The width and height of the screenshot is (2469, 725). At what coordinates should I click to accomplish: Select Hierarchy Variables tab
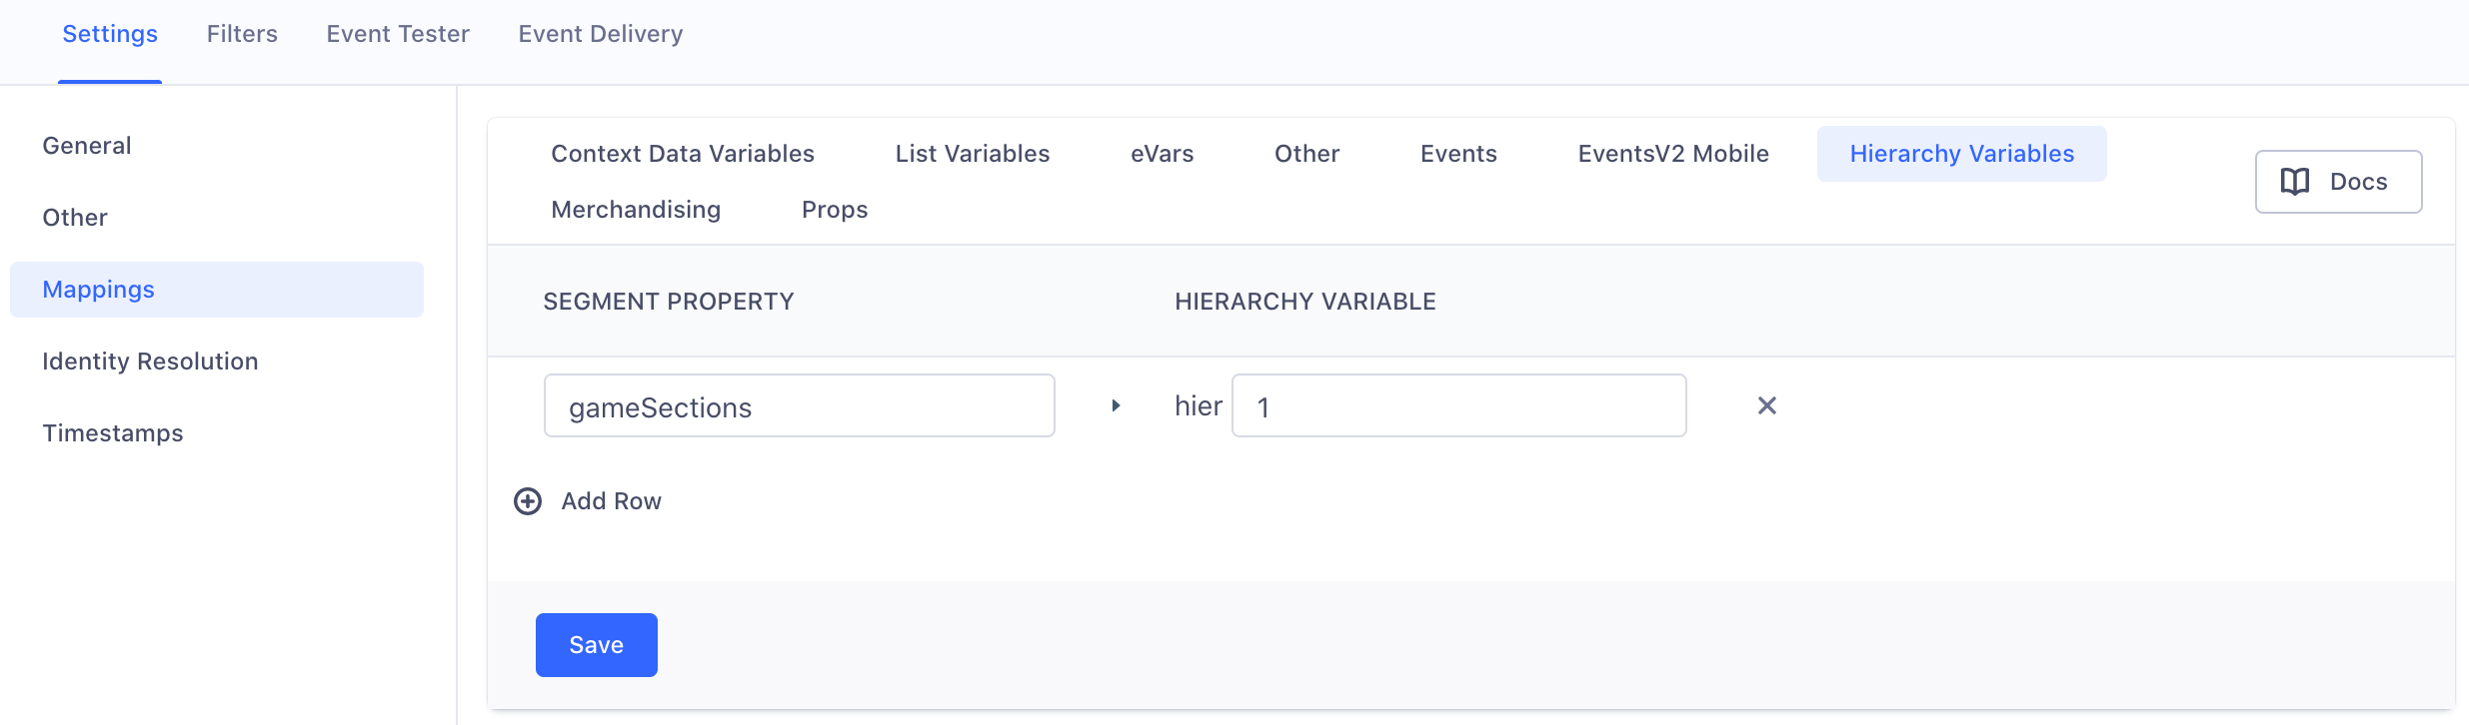1961,153
